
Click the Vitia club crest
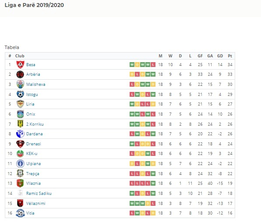point(20,213)
